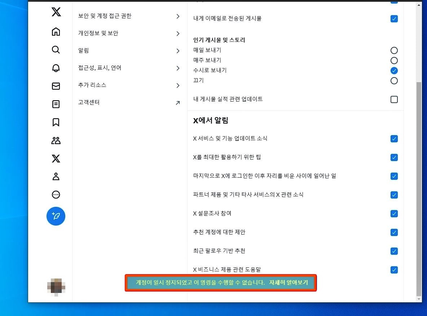Open More circle ellipsis icon

point(56,195)
